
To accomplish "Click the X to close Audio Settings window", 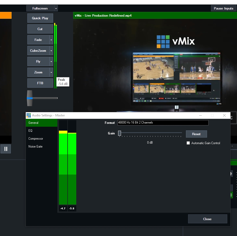I will click(x=224, y=115).
